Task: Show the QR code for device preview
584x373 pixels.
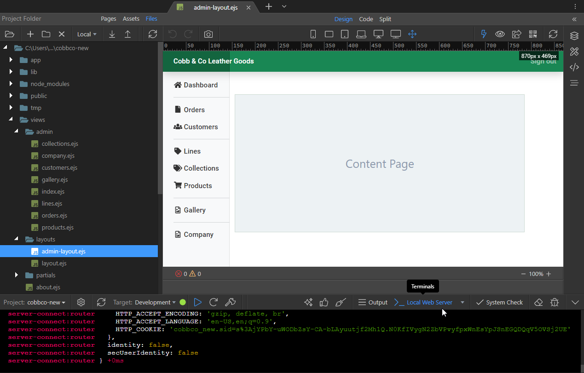Action: pos(533,34)
